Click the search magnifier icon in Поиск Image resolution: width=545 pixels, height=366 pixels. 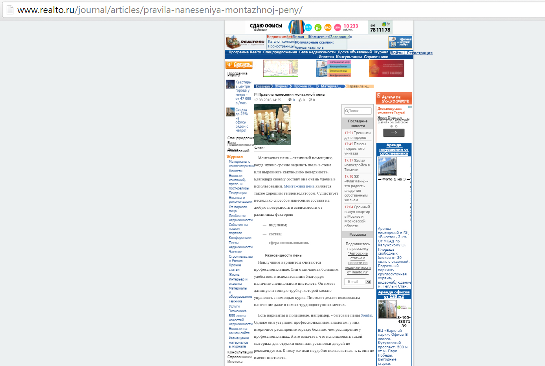(347, 111)
